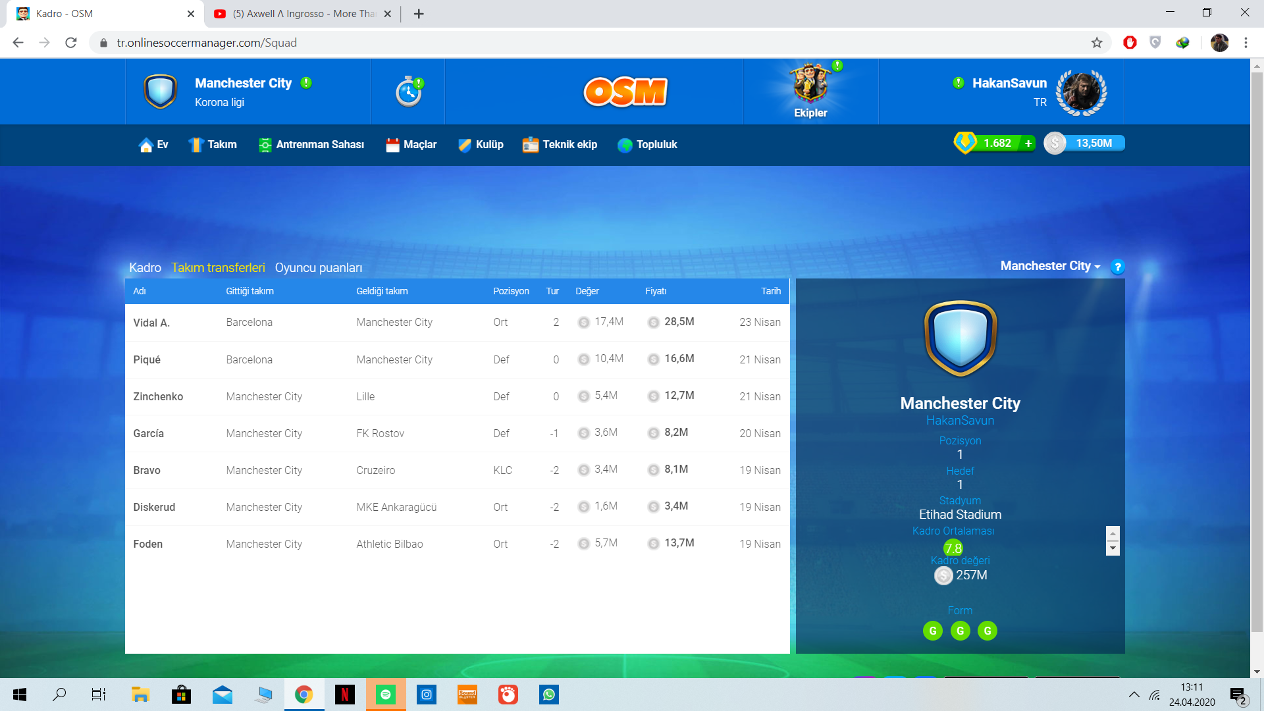
Task: Open the help question mark icon
Action: (x=1117, y=267)
